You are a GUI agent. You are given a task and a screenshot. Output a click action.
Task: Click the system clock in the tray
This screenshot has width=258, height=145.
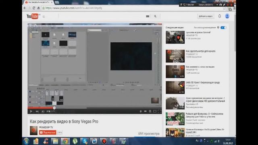(228, 141)
